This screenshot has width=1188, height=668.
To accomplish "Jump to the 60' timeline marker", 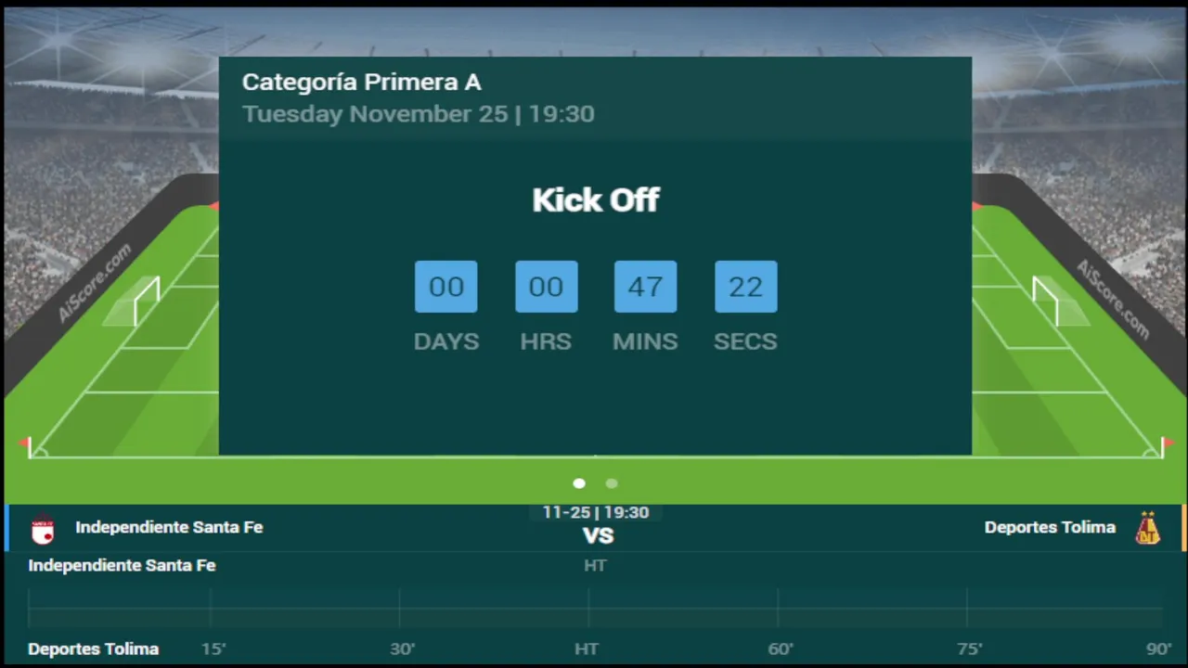I will point(781,649).
